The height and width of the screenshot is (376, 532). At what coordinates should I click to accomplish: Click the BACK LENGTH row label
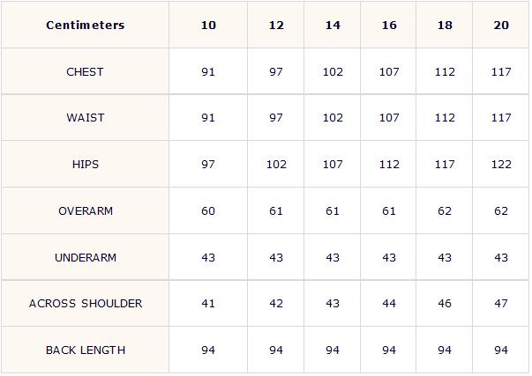(x=86, y=350)
